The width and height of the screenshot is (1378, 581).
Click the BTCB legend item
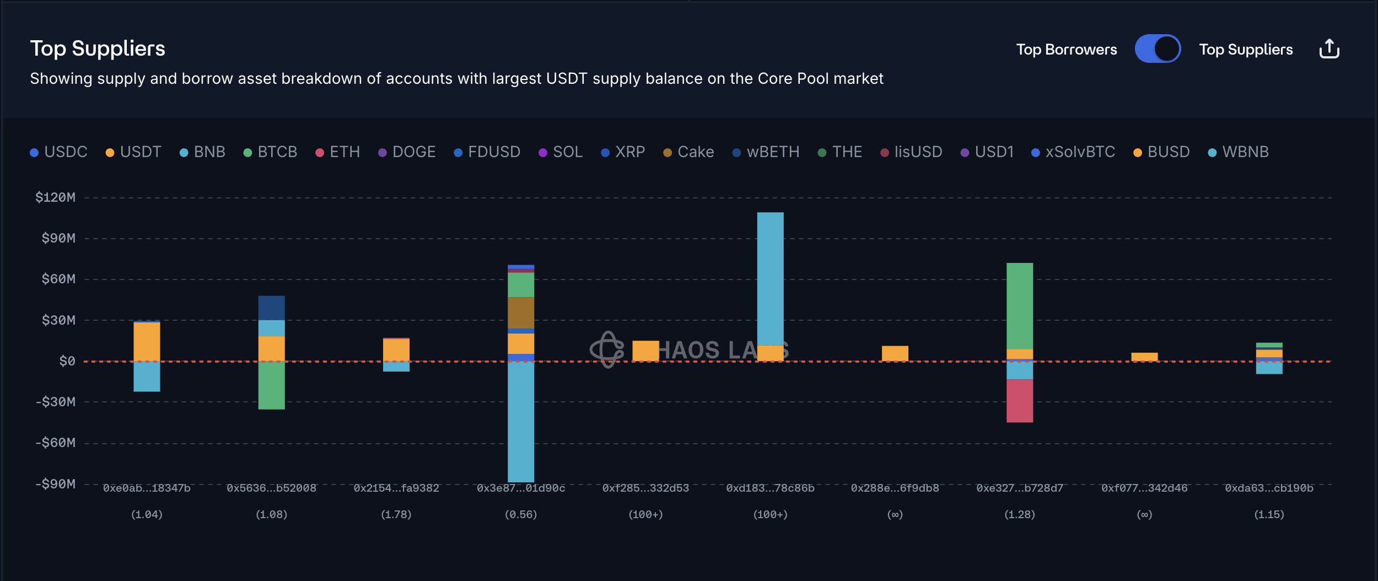pyautogui.click(x=270, y=152)
